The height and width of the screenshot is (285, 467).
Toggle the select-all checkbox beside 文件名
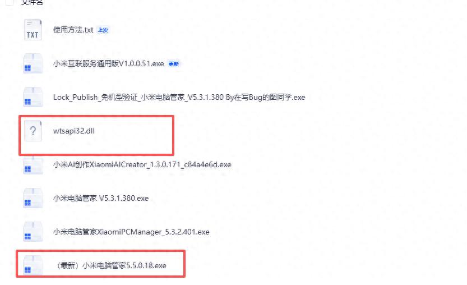9,2
